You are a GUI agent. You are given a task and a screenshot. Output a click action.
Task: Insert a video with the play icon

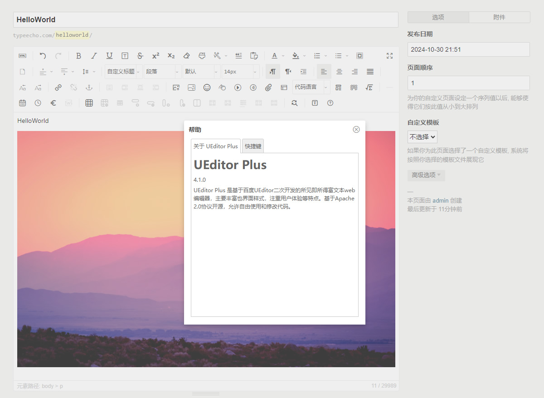point(238,87)
